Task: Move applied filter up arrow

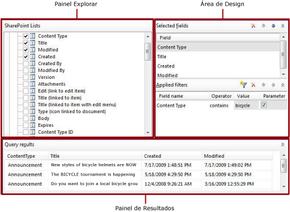Action: tap(263, 85)
